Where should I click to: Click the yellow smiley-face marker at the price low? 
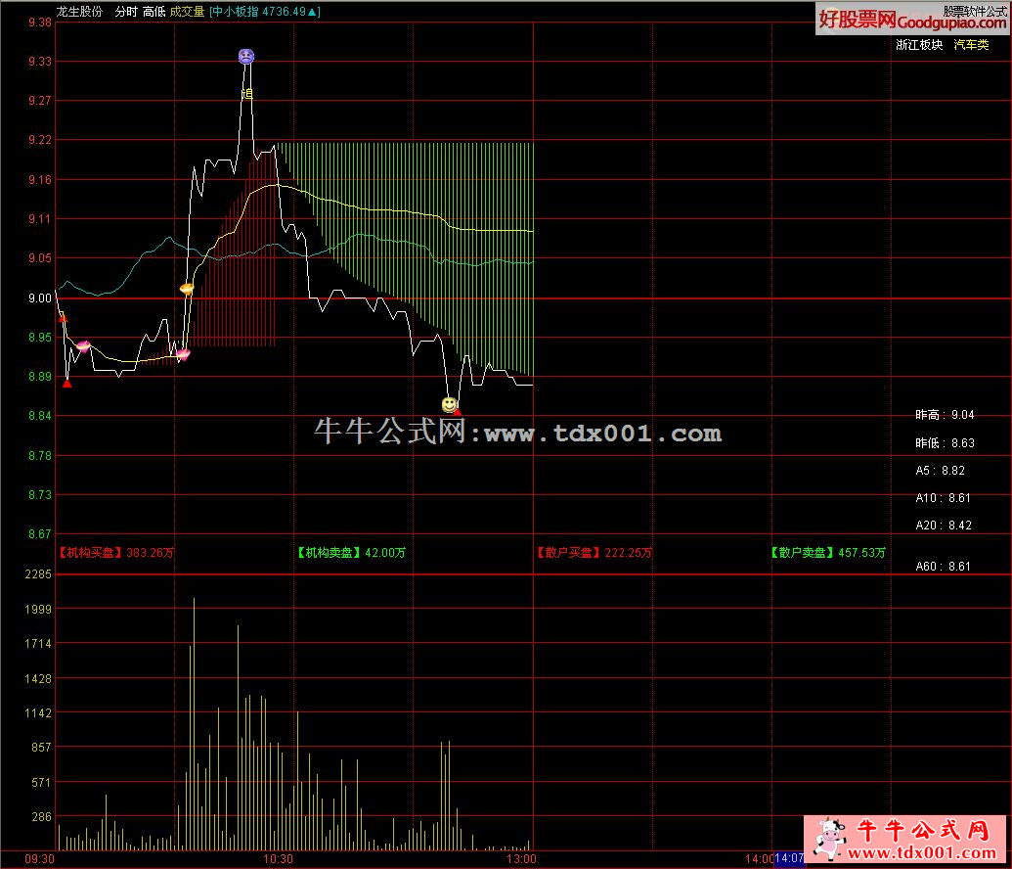[449, 404]
